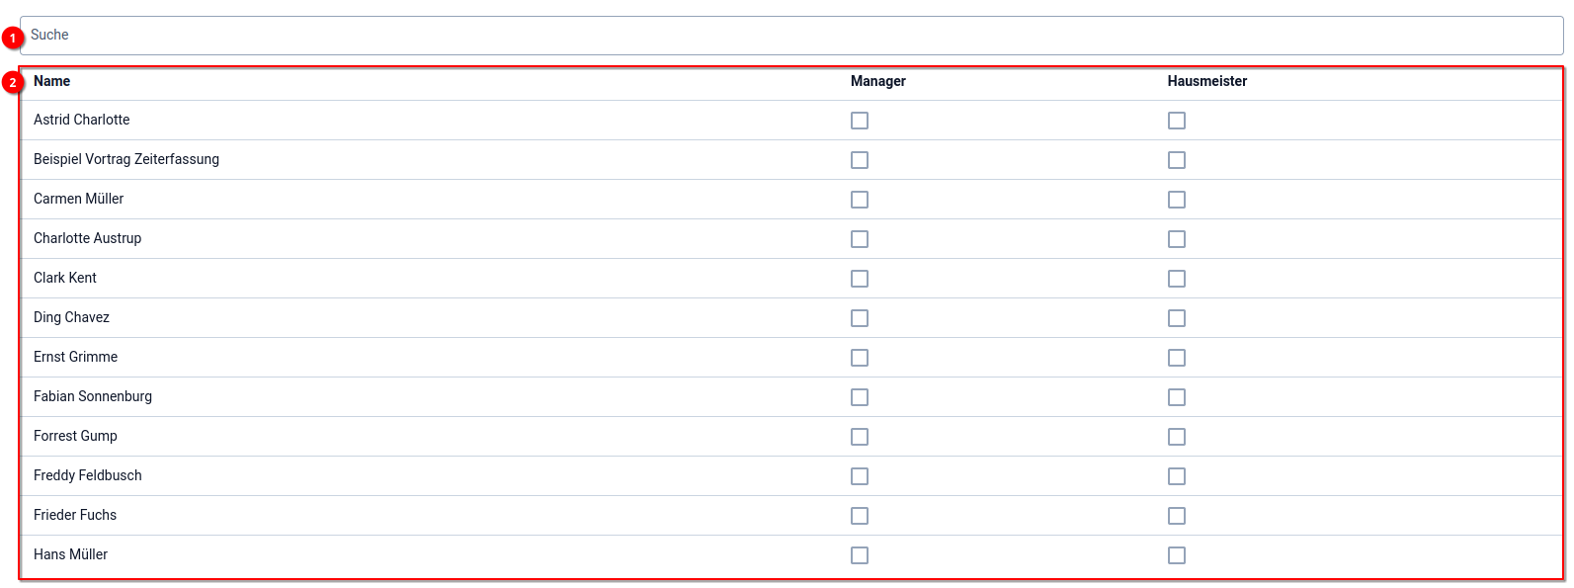Screen dimensions: 1574x588
Task: Enable Manager for Fabian Sonnenburg
Action: 860,397
